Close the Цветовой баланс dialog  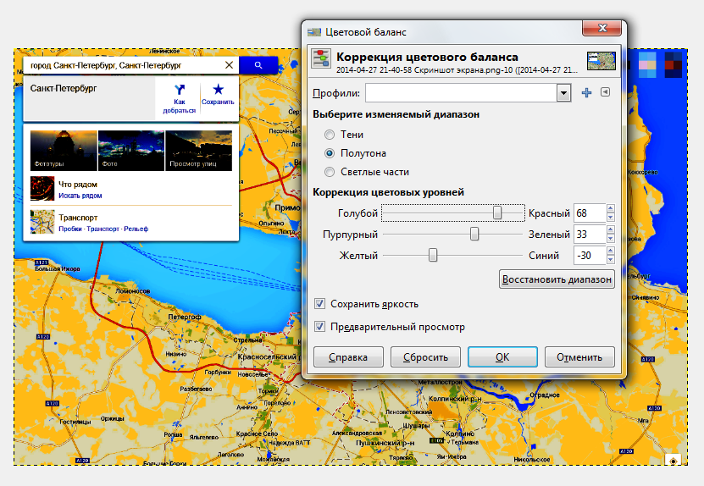tap(602, 28)
